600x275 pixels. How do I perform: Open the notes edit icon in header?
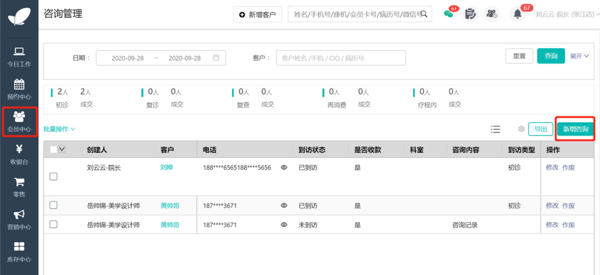point(470,14)
